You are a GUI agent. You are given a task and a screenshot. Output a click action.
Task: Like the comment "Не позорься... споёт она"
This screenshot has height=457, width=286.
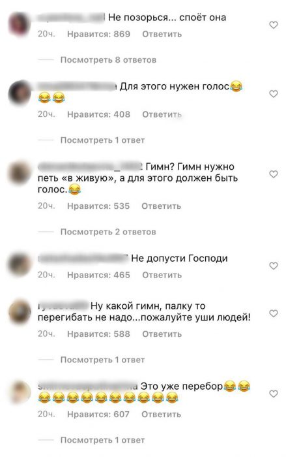[x=273, y=25]
